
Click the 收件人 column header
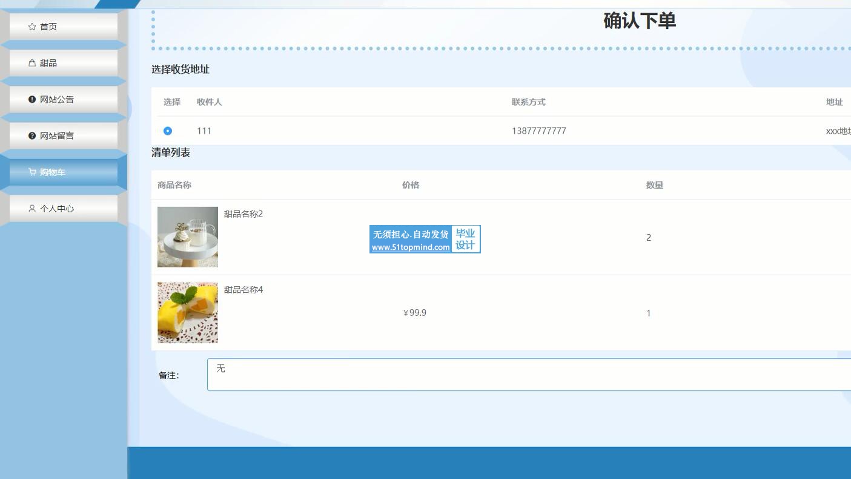pos(210,102)
